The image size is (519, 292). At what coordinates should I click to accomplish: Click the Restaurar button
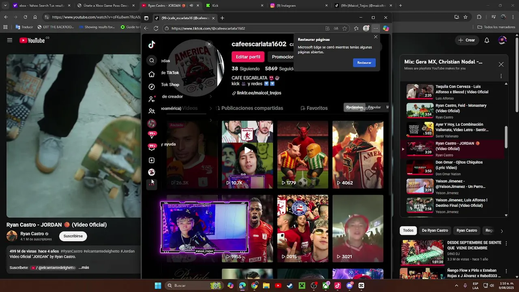tap(364, 63)
